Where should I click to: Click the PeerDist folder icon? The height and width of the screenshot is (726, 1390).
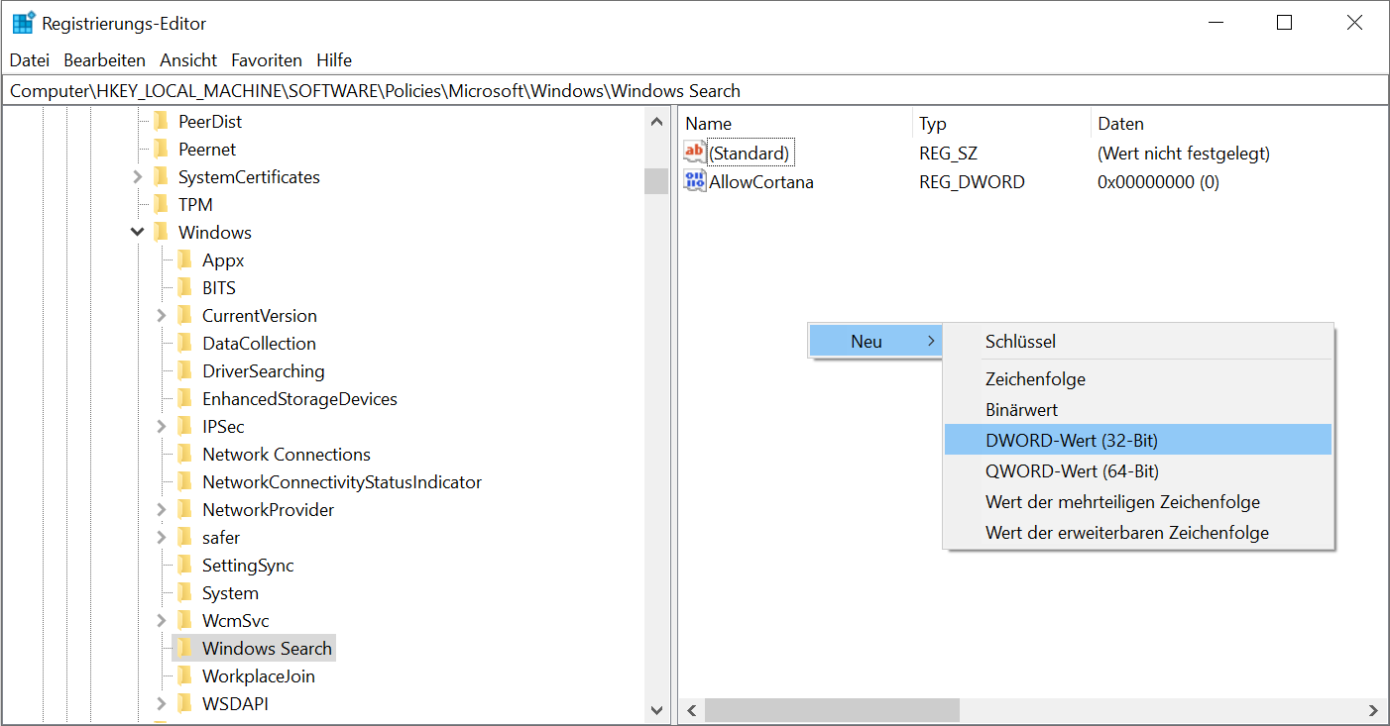[x=162, y=122]
